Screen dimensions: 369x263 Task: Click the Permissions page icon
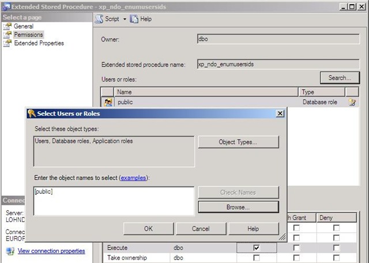pos(7,35)
